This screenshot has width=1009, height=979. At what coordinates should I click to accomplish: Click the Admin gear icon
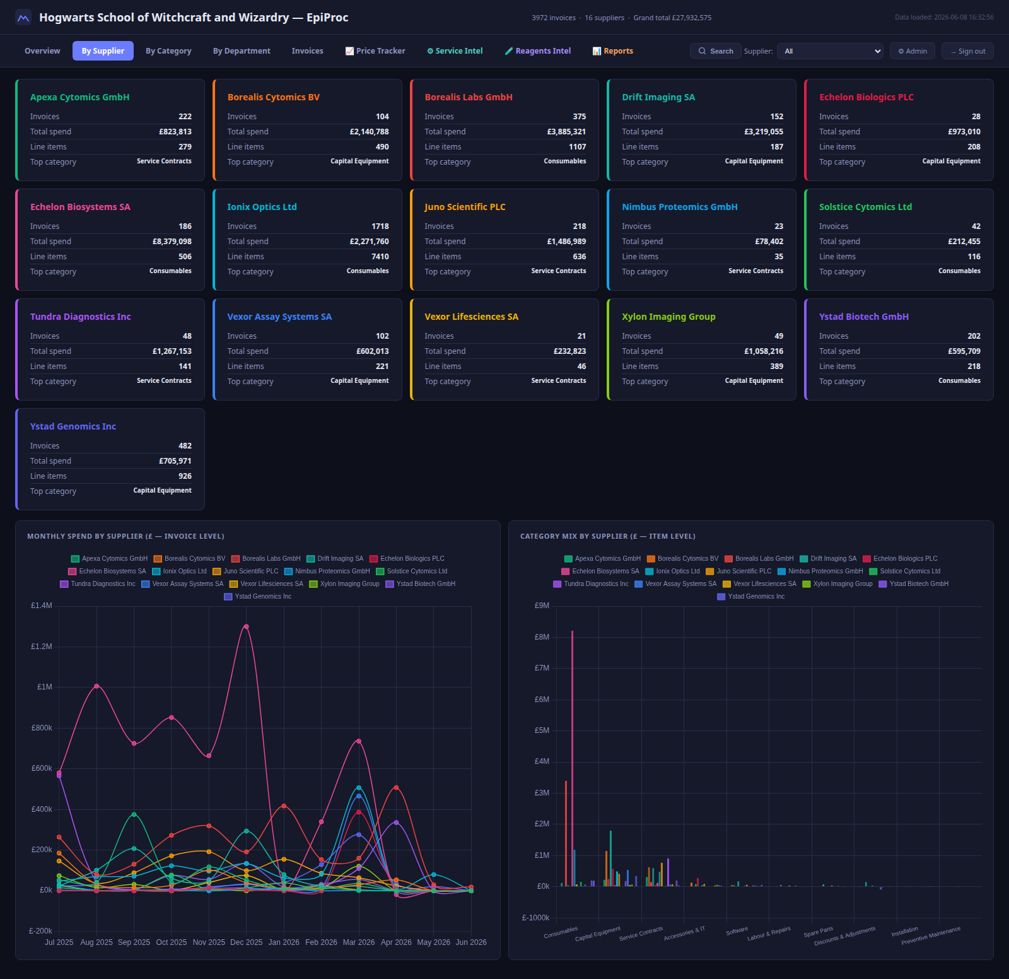pos(901,51)
